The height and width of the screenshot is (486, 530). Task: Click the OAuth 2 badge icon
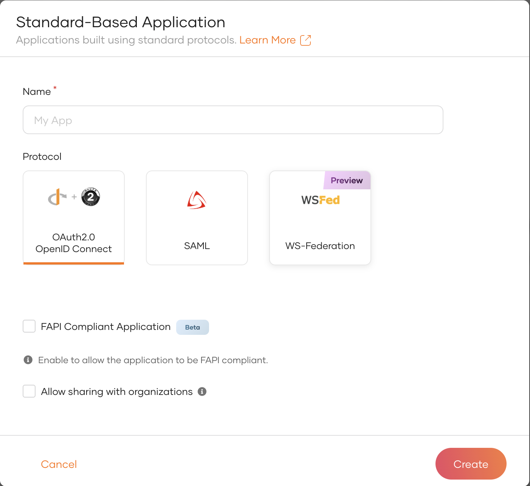coord(91,197)
